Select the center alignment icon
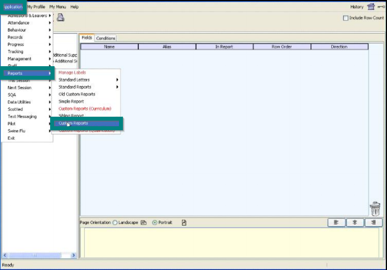Viewport: 387px width, 270px height. click(x=354, y=223)
